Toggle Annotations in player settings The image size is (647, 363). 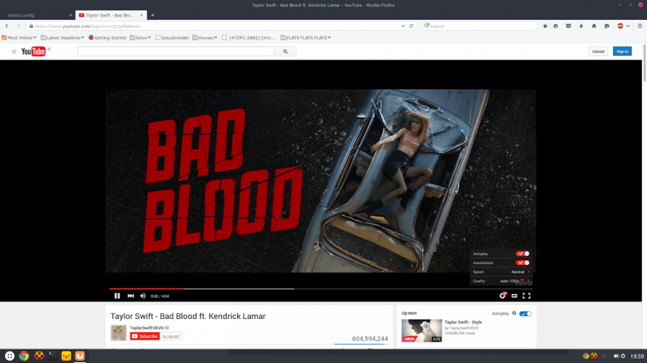[523, 263]
